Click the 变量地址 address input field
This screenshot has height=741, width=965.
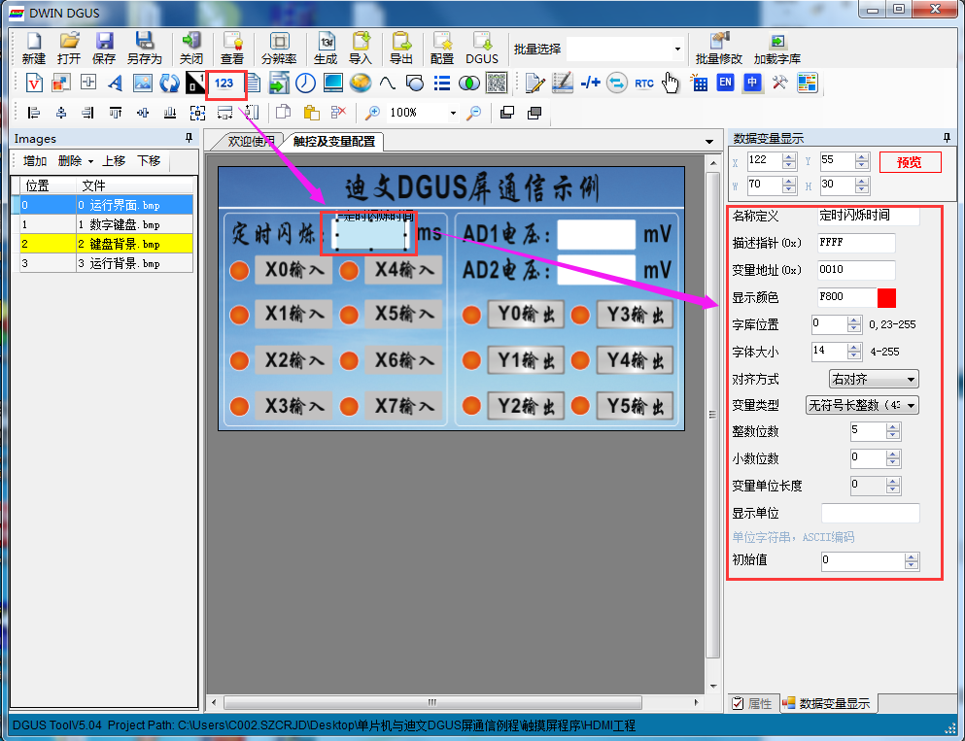click(x=856, y=270)
